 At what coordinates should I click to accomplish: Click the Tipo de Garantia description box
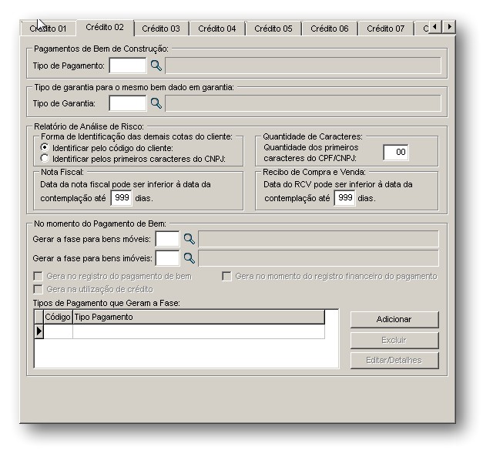point(303,103)
